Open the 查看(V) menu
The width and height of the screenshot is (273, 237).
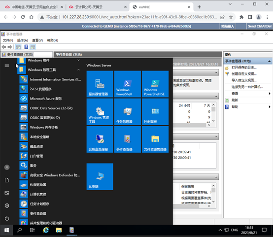pyautogui.click(x=37, y=40)
